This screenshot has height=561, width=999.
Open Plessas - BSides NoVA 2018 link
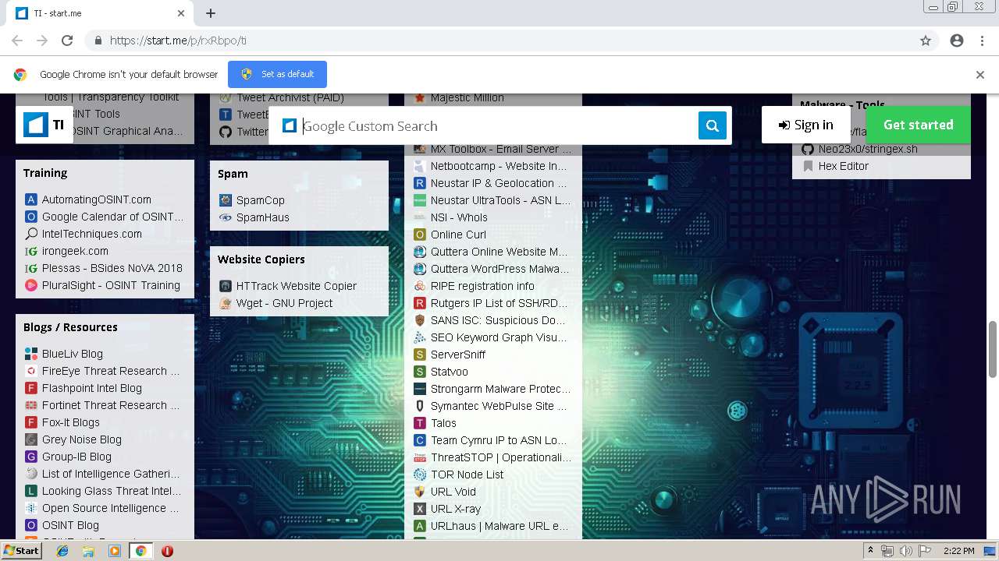click(x=112, y=268)
